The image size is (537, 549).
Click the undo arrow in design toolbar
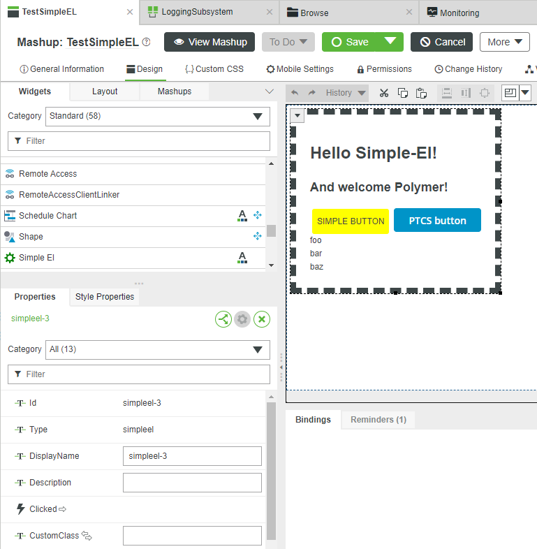tap(295, 93)
